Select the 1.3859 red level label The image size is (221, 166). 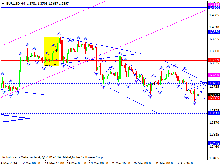pyautogui.click(x=214, y=60)
